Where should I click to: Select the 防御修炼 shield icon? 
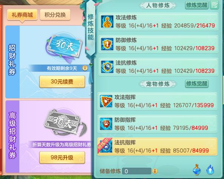coord(107,44)
